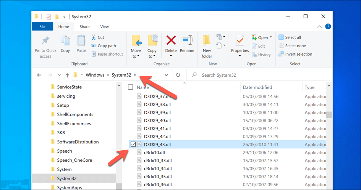The width and height of the screenshot is (361, 190).
Task: Click Paste shortcut in ribbon
Action: pos(107,54)
